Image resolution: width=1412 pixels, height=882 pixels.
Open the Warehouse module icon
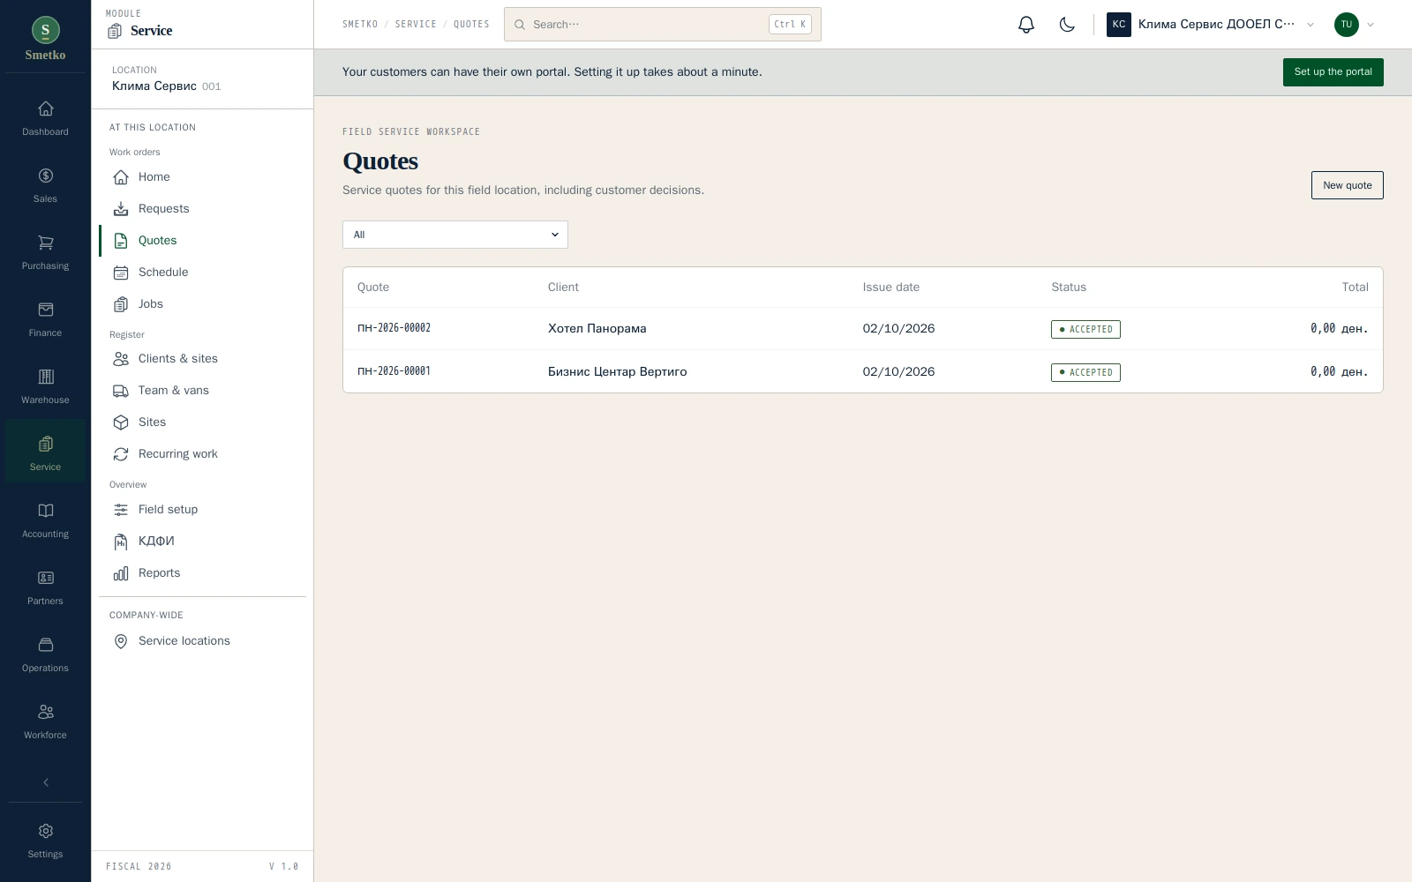coord(46,377)
